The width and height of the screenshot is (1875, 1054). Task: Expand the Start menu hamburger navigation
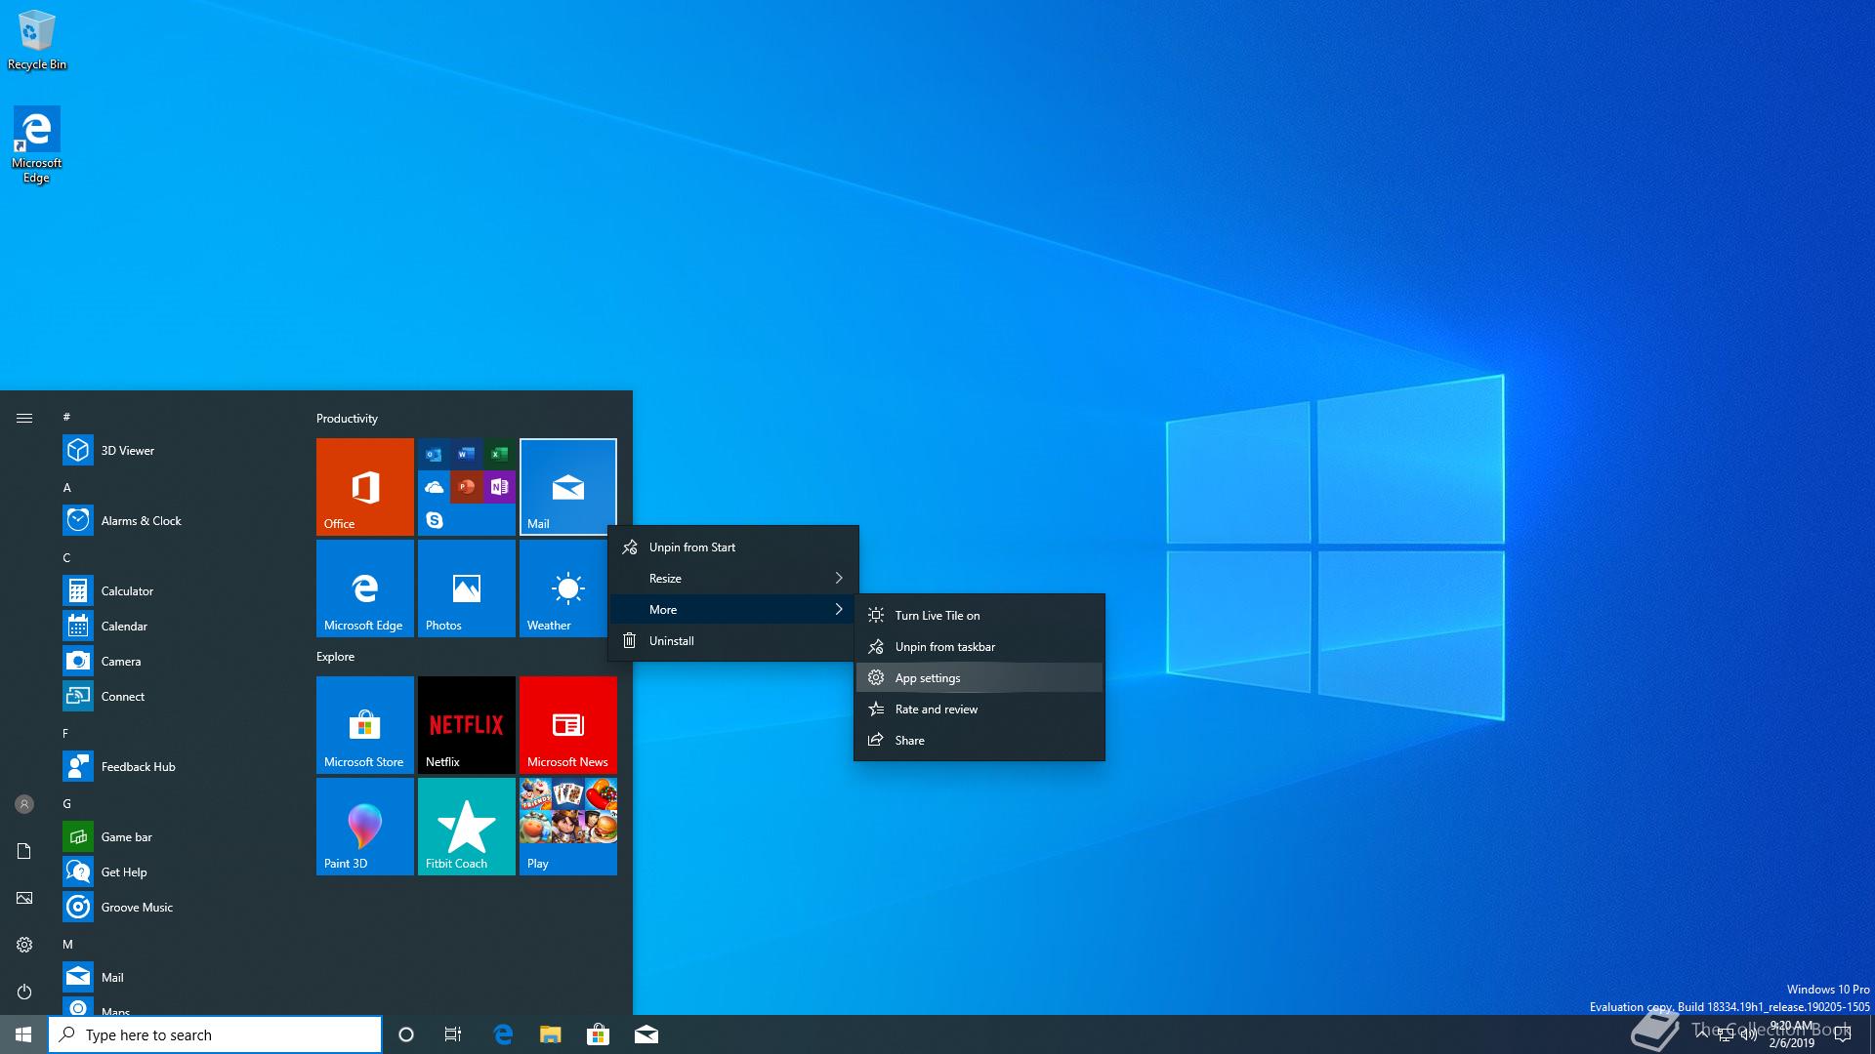24,419
